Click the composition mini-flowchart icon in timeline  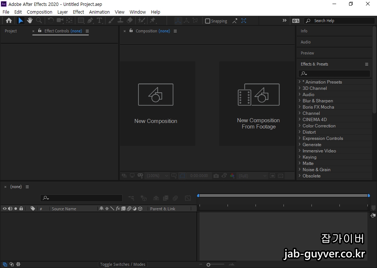131,198
